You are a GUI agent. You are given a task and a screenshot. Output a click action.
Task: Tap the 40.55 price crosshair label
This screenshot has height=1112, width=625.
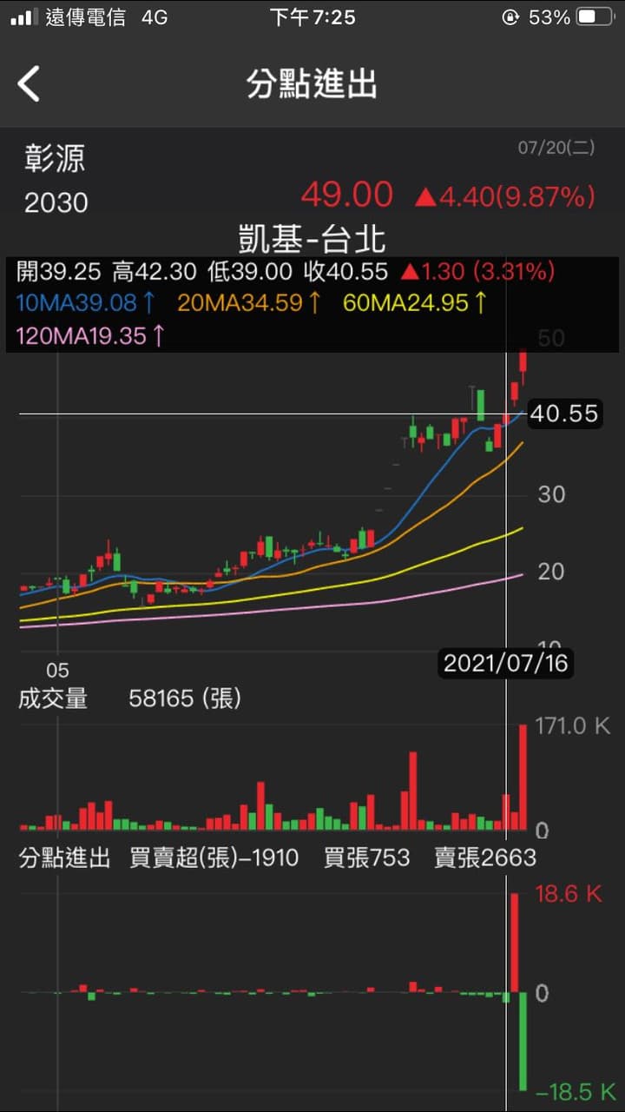click(x=564, y=414)
